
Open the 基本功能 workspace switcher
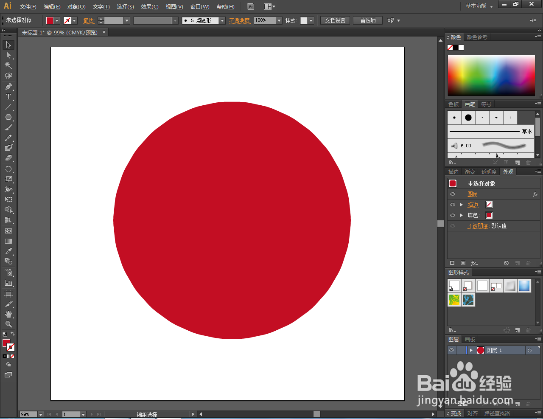479,6
